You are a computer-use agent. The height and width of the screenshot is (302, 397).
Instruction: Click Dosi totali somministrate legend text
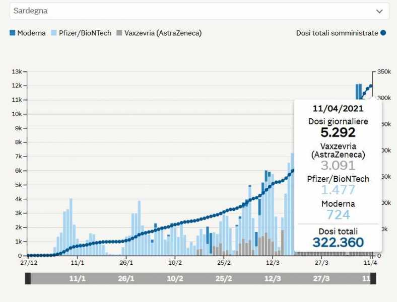click(337, 33)
